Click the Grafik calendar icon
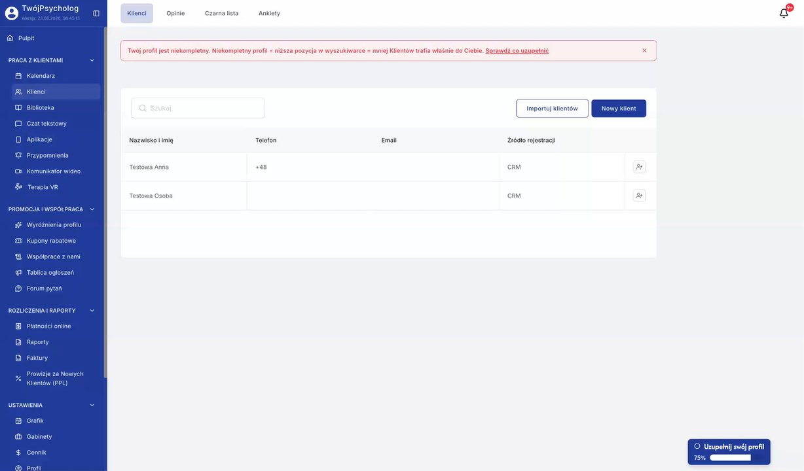The width and height of the screenshot is (804, 471). pyautogui.click(x=18, y=421)
